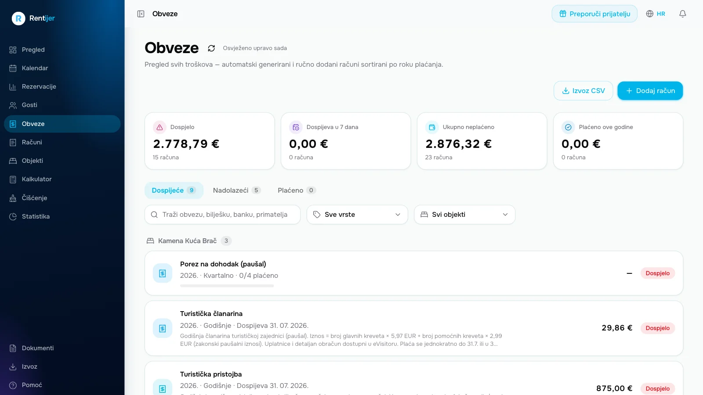Click the Preporuči prijatelju button

594,14
